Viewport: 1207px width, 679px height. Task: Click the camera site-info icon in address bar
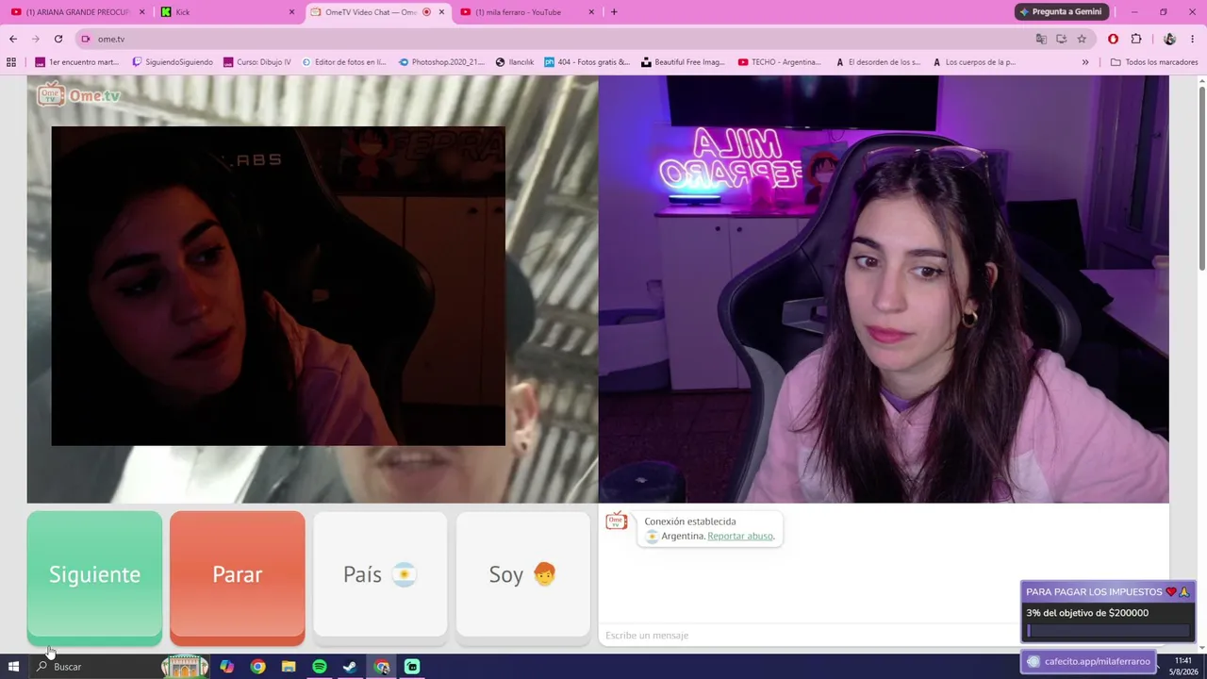[86, 39]
